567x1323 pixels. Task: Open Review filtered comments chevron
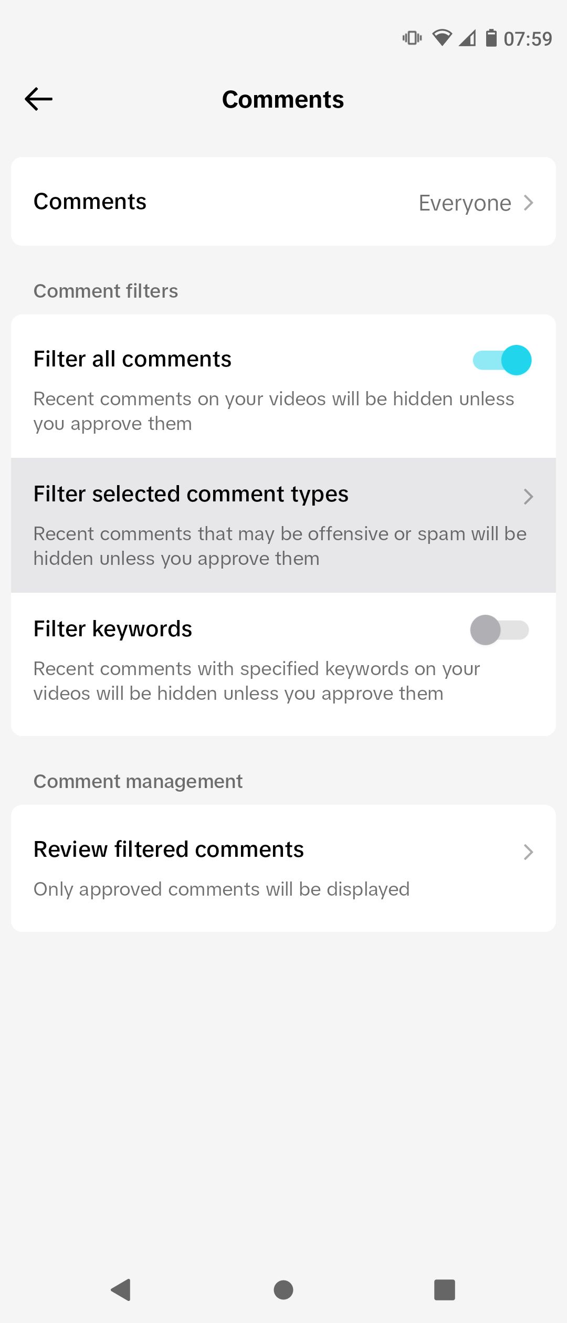528,852
